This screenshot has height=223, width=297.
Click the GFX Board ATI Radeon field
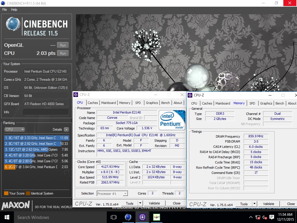click(x=46, y=104)
